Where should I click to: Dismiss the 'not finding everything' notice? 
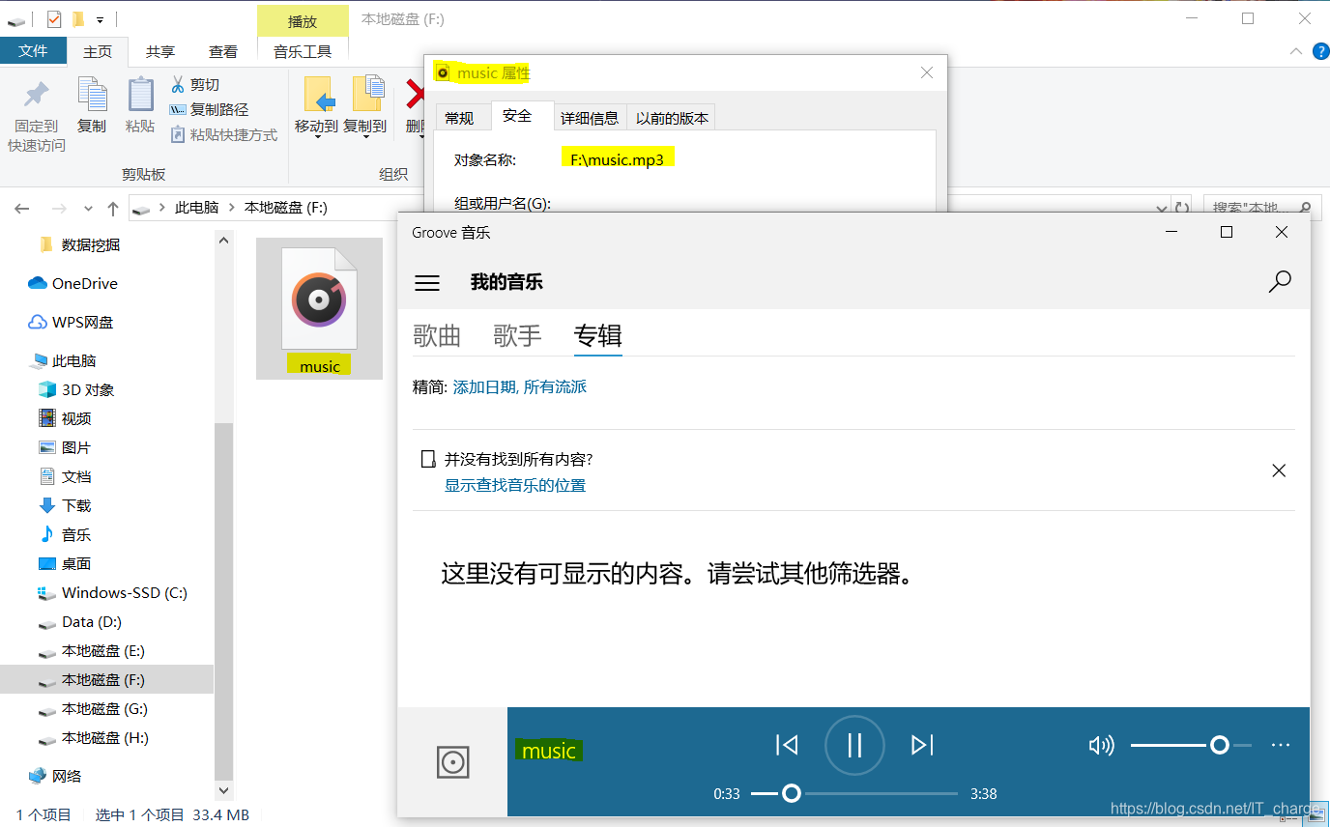point(1279,471)
